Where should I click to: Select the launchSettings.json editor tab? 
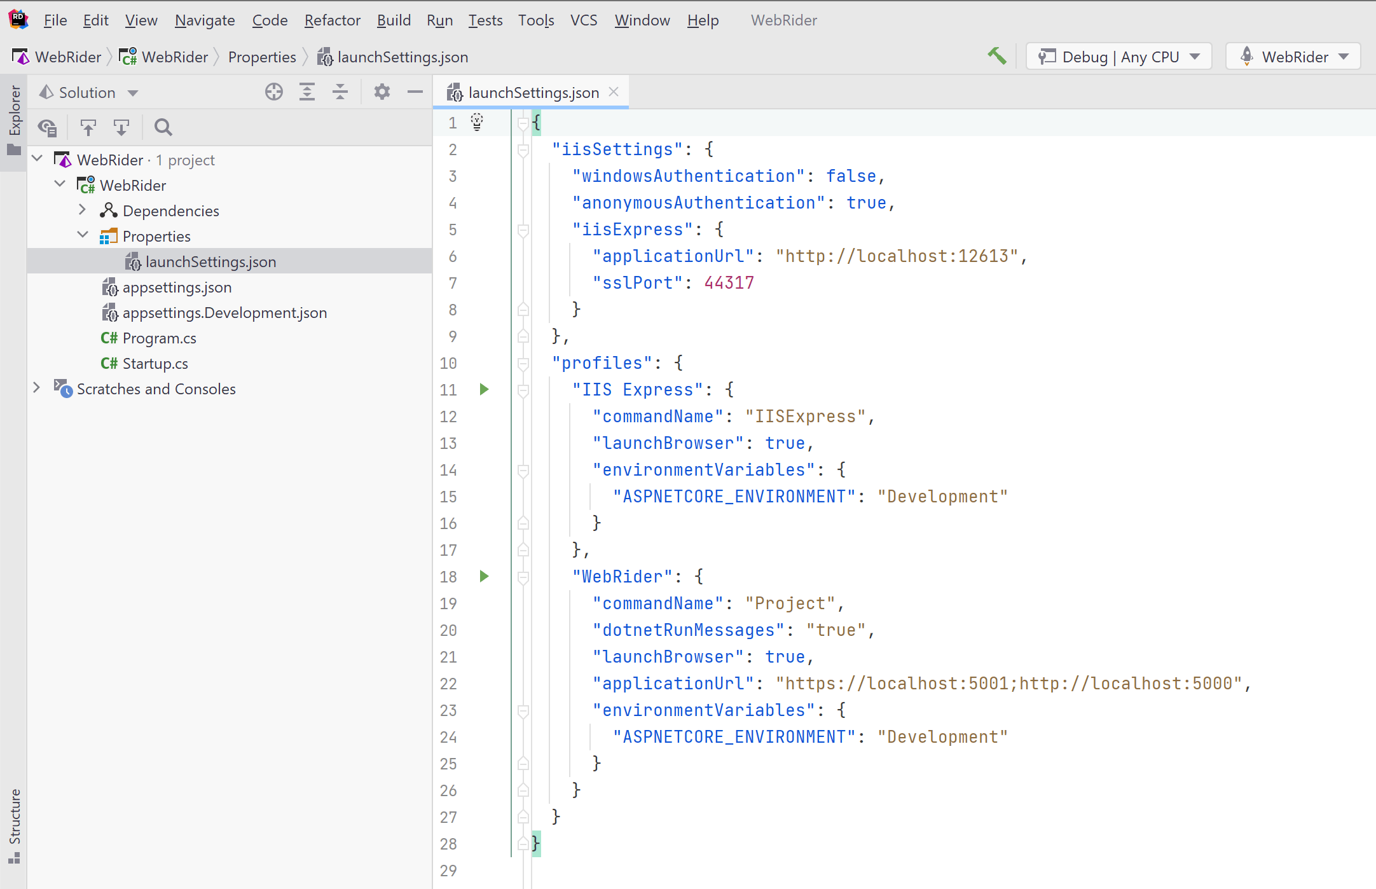pyautogui.click(x=533, y=92)
